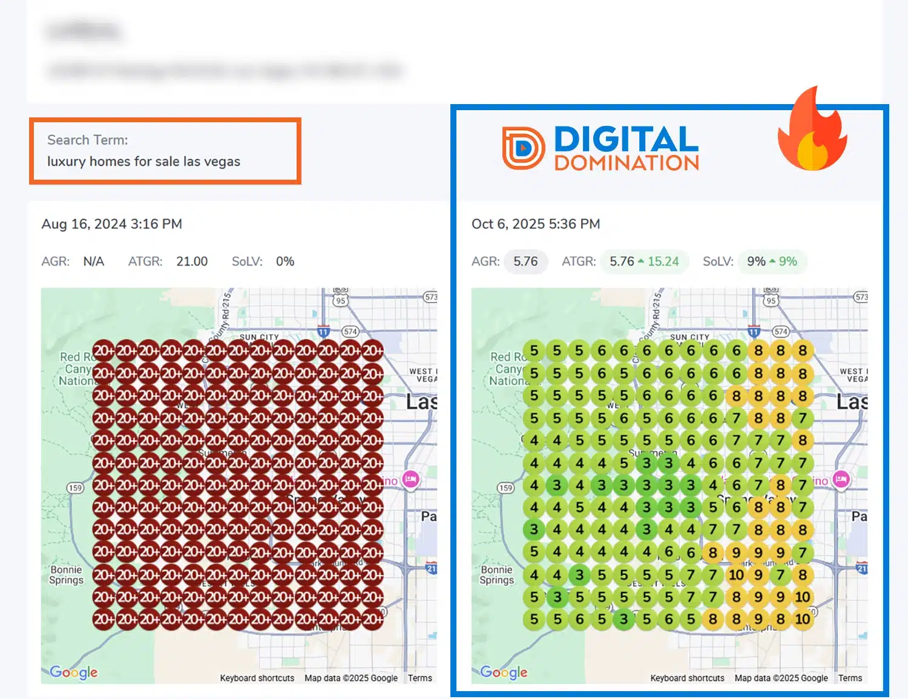The height and width of the screenshot is (699, 908).
Task: Click the Search Term box for luxury homes
Action: (x=165, y=151)
